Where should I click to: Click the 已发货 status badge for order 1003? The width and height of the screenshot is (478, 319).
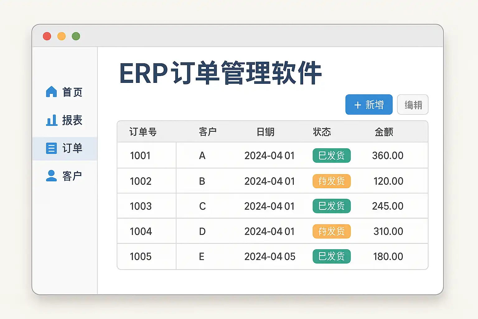332,206
